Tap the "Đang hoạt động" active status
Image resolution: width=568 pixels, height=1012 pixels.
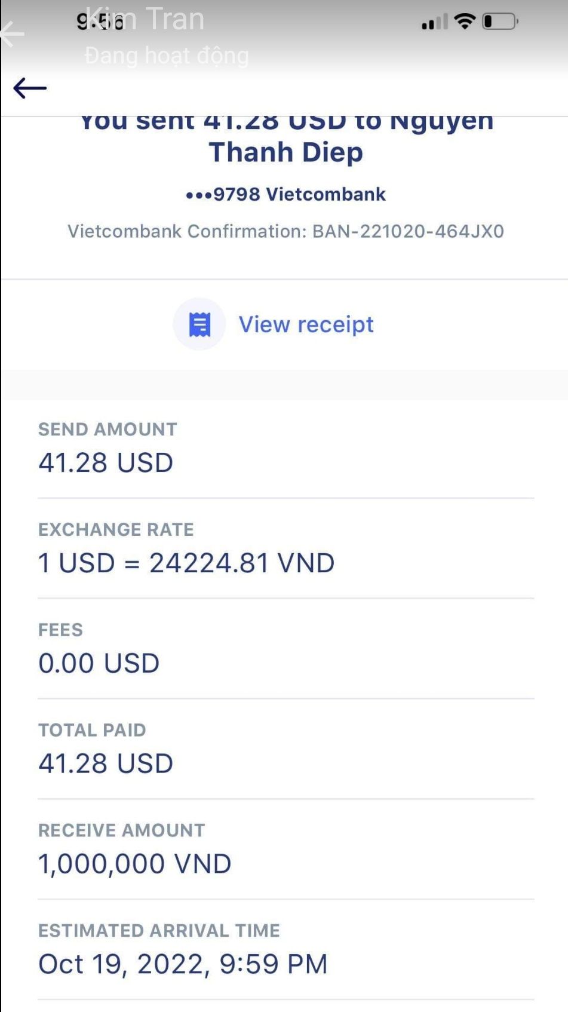[x=167, y=56]
